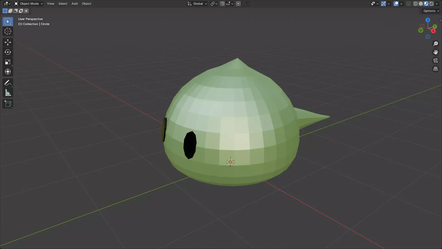Click the red X axis on gizmo
Image resolution: width=442 pixels, height=249 pixels.
(x=433, y=31)
